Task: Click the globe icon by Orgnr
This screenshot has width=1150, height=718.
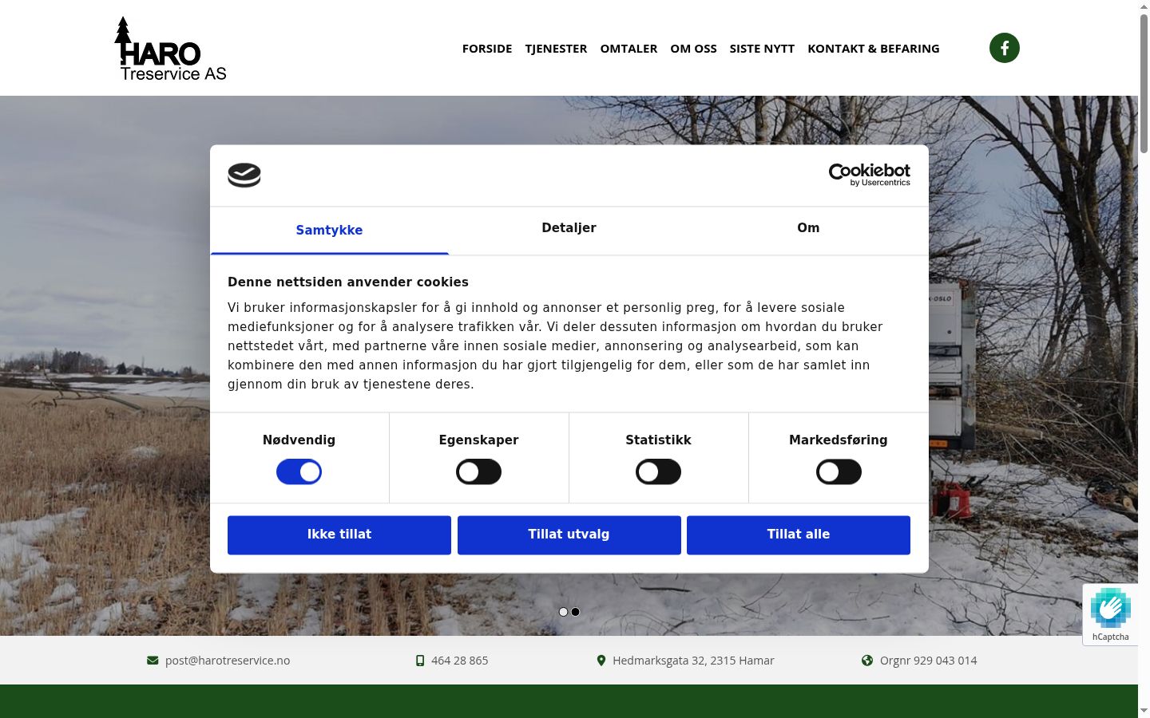Action: 867,661
